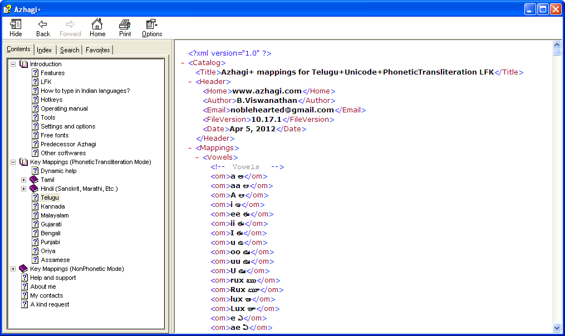Click scrollbar up arrow in content pane
This screenshot has width=565, height=336.
(x=557, y=45)
